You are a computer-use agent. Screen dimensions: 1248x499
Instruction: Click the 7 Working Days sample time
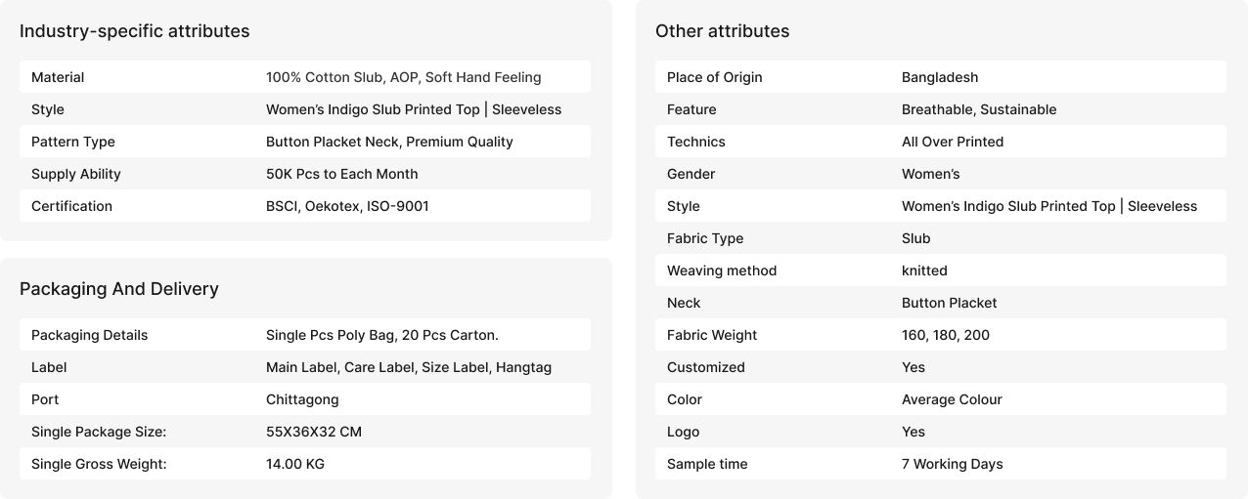[952, 464]
